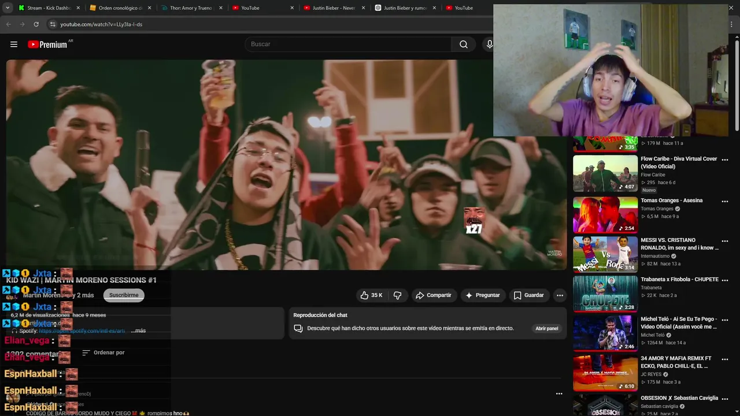Start voice search with microphone icon
Image resolution: width=740 pixels, height=416 pixels.
(x=489, y=44)
